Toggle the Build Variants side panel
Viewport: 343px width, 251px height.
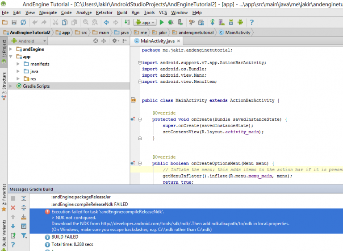tap(4, 233)
